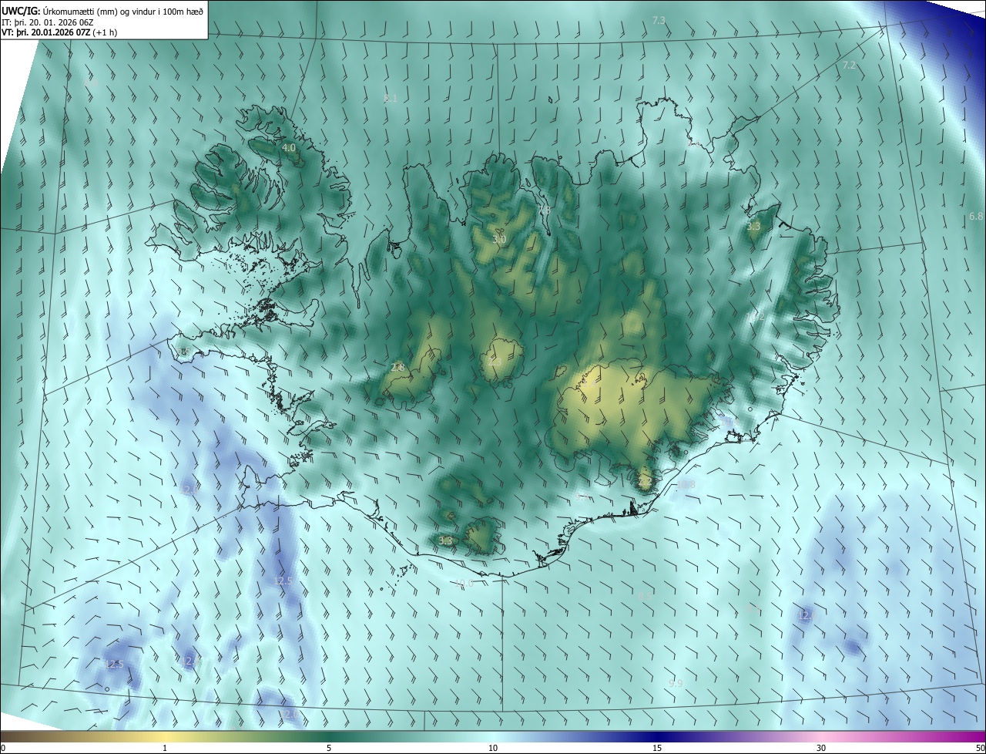Click the "2.8" value on the map
Screen dimensions: 986x754
(397, 368)
